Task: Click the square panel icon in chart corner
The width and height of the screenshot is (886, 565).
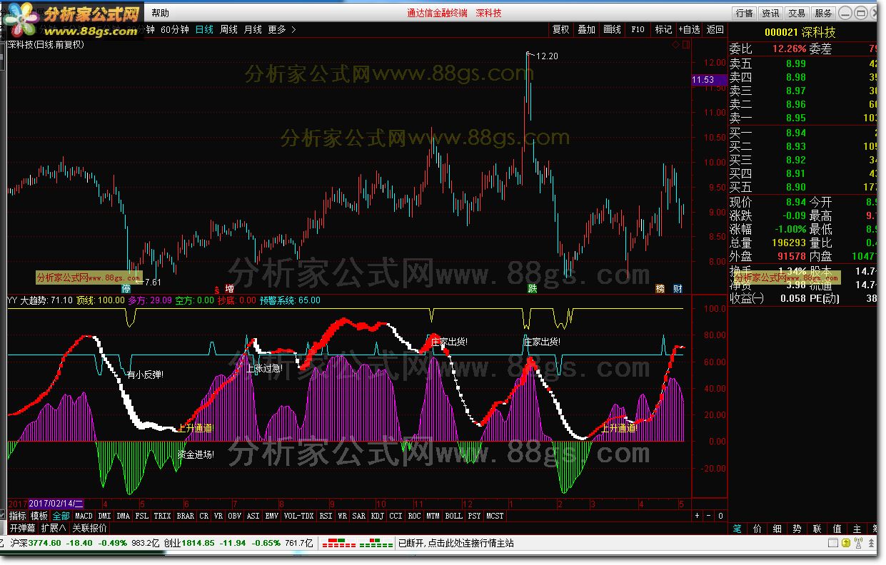Action: [x=686, y=44]
